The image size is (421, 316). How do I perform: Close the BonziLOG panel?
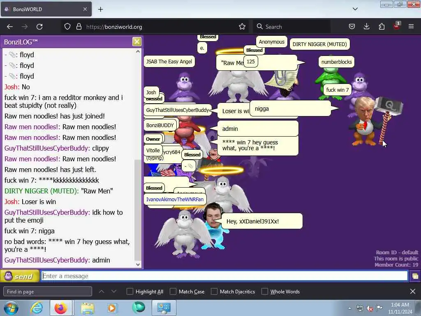(136, 42)
